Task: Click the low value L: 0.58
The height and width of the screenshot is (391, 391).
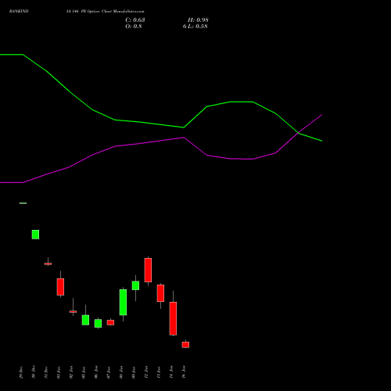Action: 197,27
